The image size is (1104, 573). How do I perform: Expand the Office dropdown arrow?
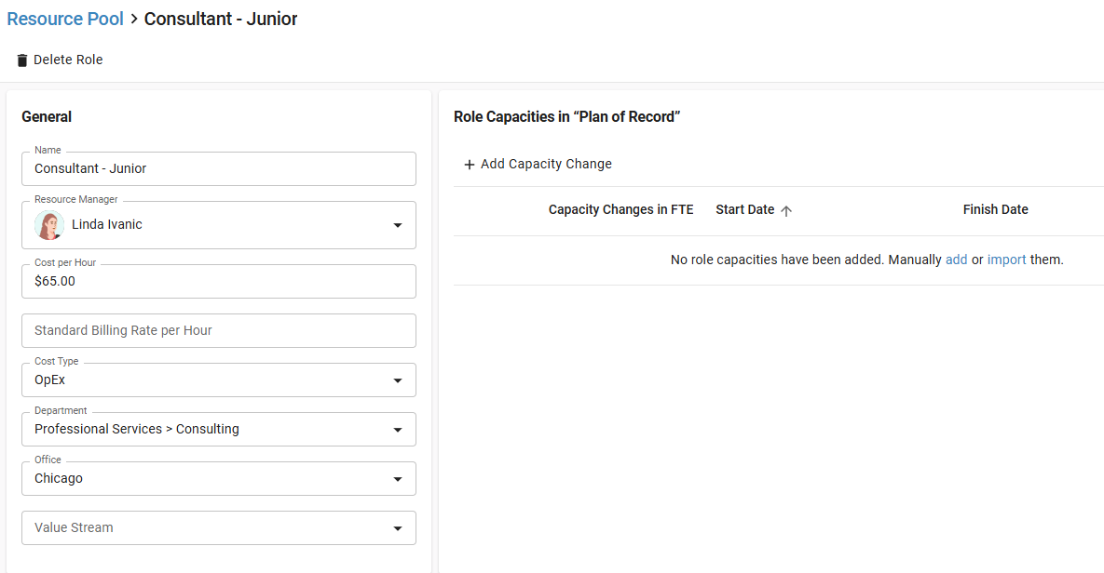398,479
